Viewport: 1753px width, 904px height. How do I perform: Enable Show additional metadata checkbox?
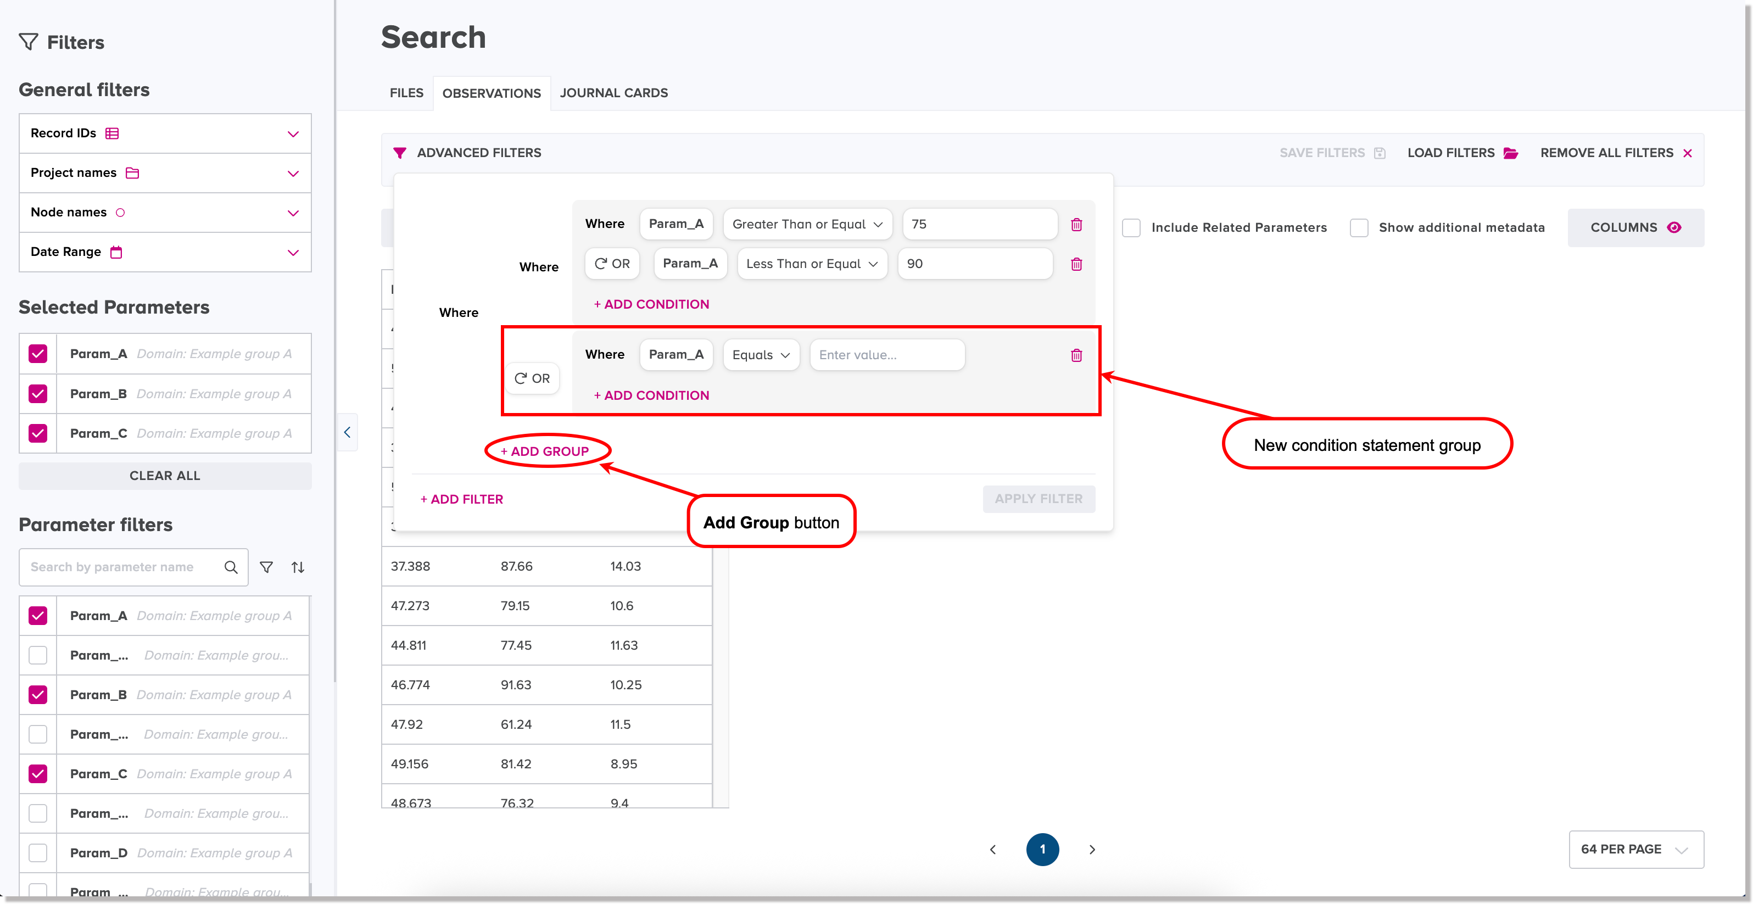coord(1359,227)
